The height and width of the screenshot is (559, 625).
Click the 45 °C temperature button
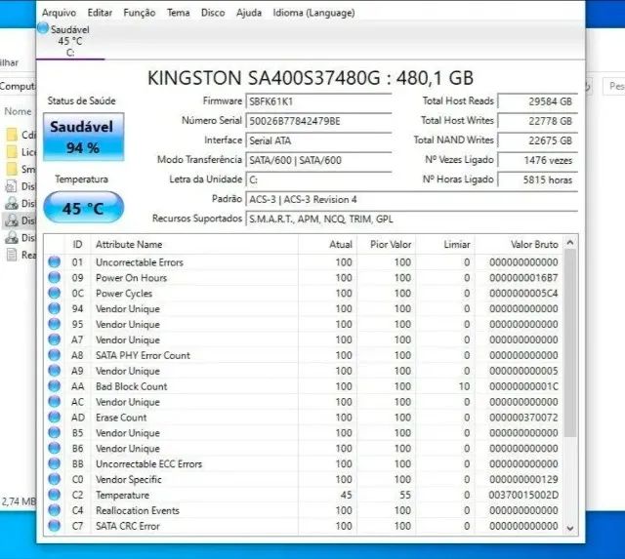pyautogui.click(x=83, y=208)
